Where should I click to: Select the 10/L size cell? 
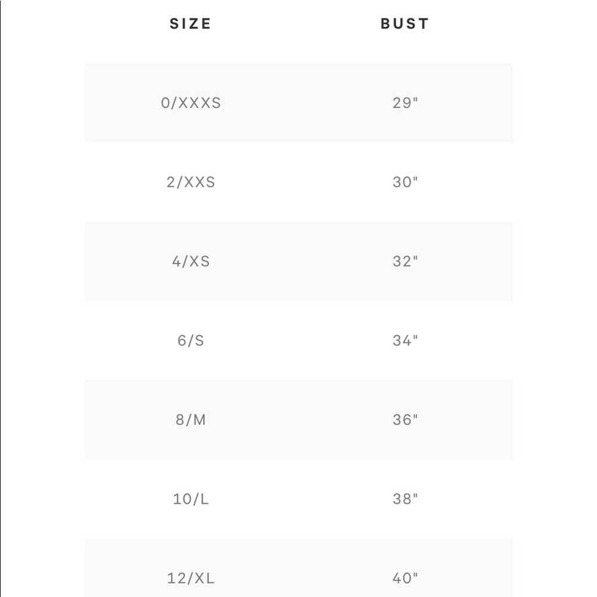pyautogui.click(x=191, y=498)
